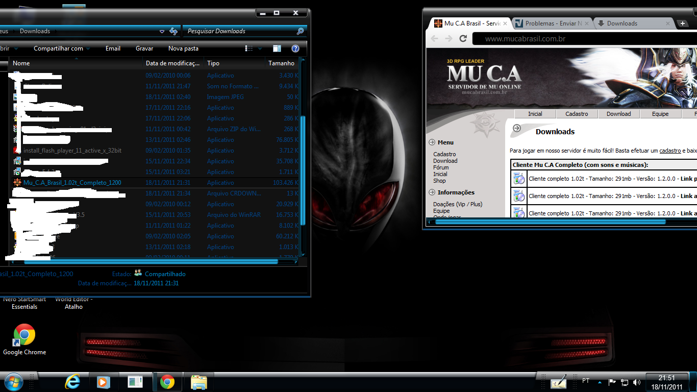Open the Cadastro site navigation tab
The image size is (697, 392).
pyautogui.click(x=577, y=114)
